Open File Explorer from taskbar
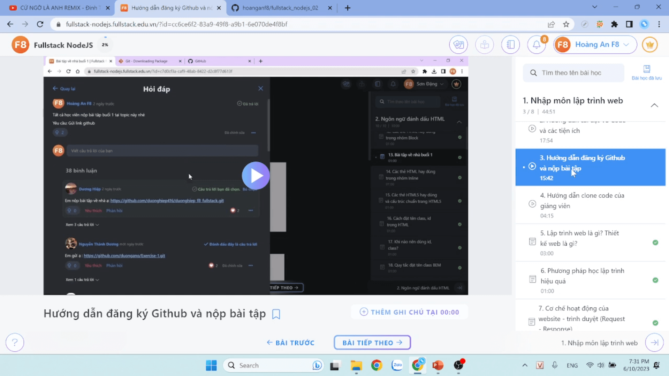 (x=356, y=365)
